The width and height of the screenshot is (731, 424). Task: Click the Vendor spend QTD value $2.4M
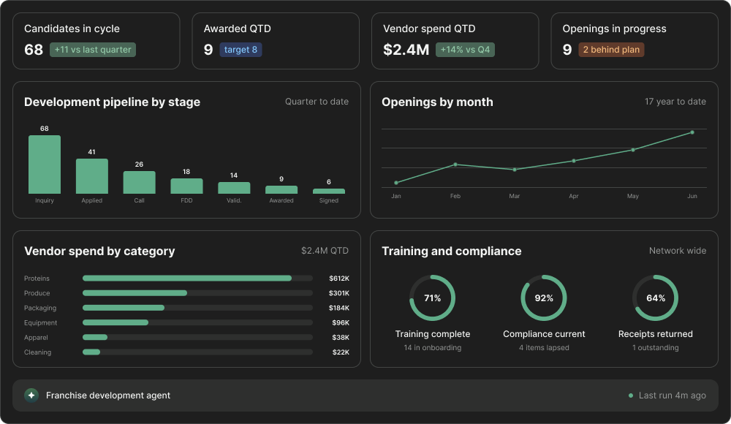tap(406, 50)
